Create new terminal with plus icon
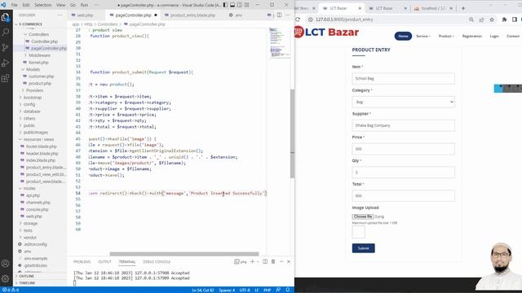The image size is (522, 293). (x=252, y=262)
